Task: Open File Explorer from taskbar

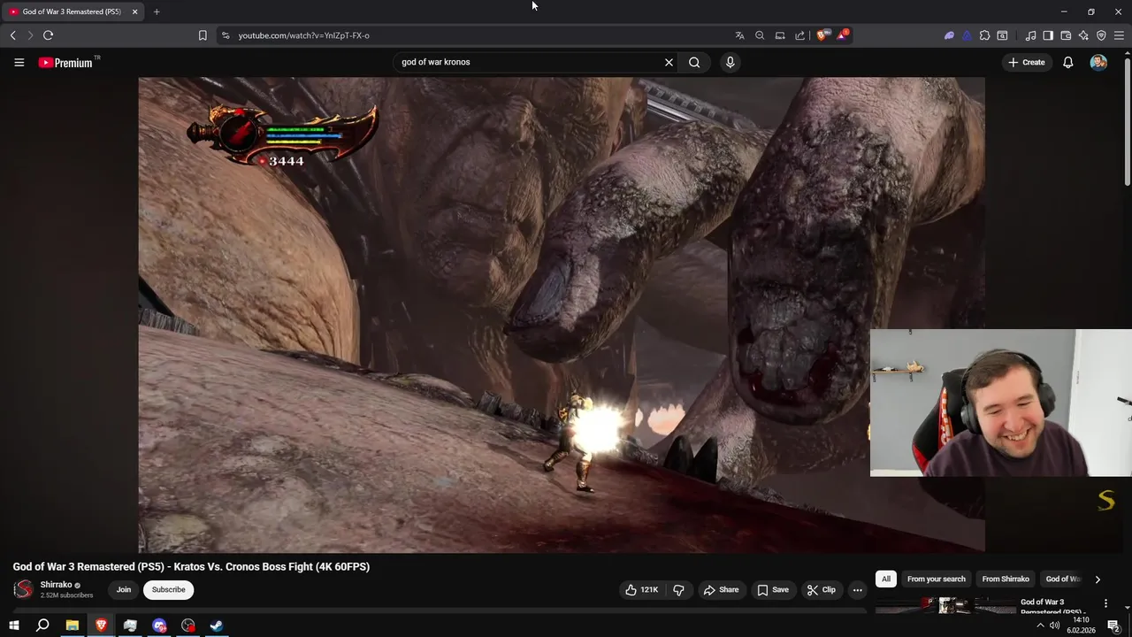Action: click(x=73, y=625)
